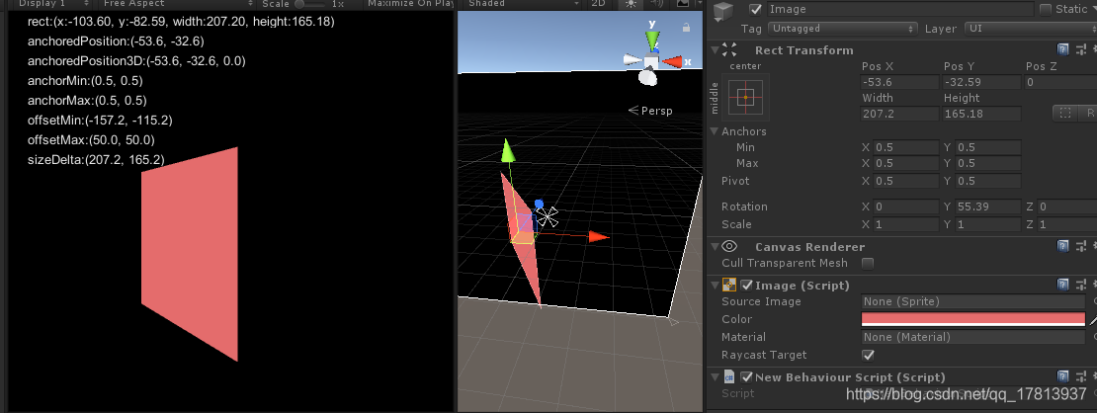Click the Image component icon
This screenshot has width=1097, height=413.
(x=729, y=285)
